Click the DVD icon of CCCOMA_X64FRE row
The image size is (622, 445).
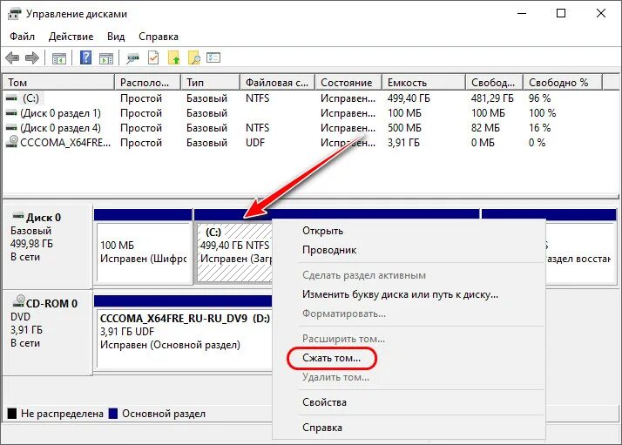point(12,142)
